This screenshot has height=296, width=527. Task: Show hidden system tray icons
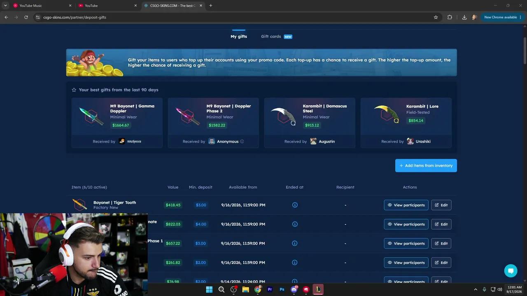pos(476,289)
